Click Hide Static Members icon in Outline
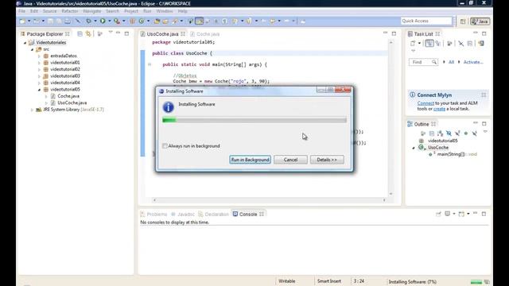 pos(457,133)
